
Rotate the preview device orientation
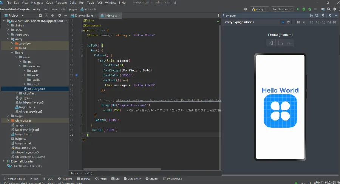pos(280,43)
